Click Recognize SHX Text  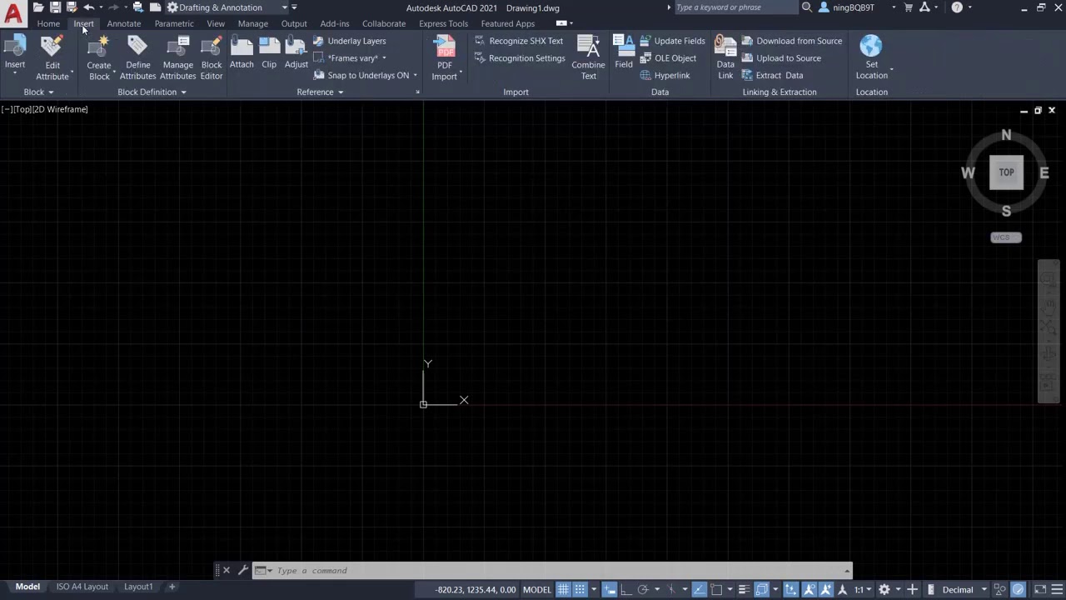519,41
